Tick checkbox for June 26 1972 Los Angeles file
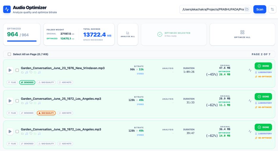The width and height of the screenshot is (278, 151). point(17,131)
